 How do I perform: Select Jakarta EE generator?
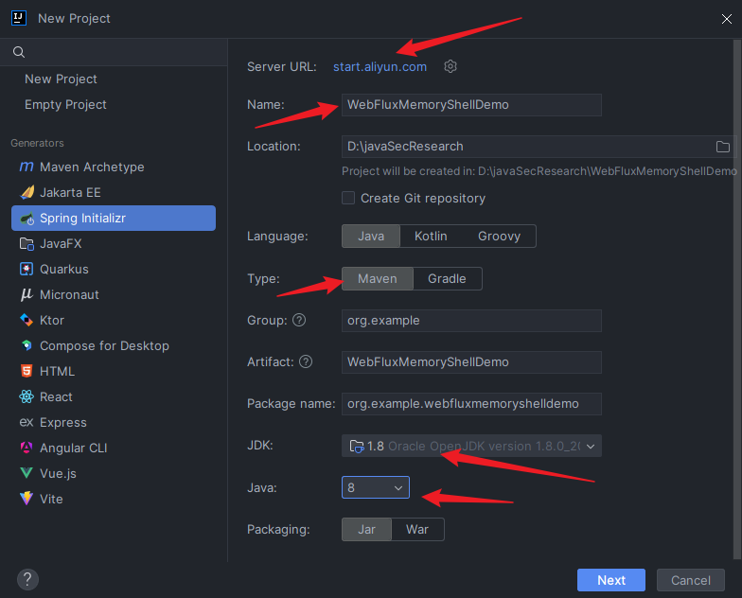tap(114, 193)
